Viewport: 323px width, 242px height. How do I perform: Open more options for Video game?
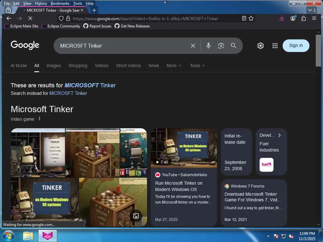point(39,119)
